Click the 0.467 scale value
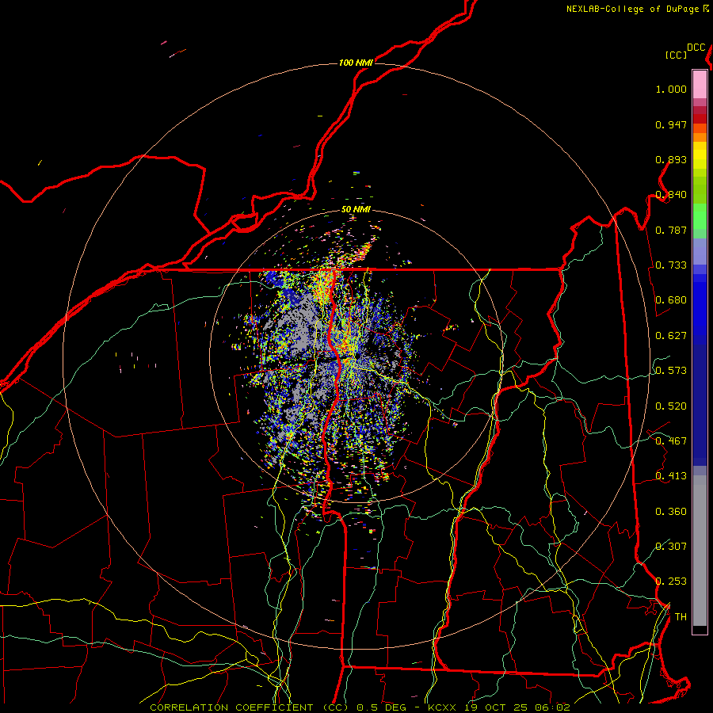This screenshot has width=713, height=713. coord(671,441)
